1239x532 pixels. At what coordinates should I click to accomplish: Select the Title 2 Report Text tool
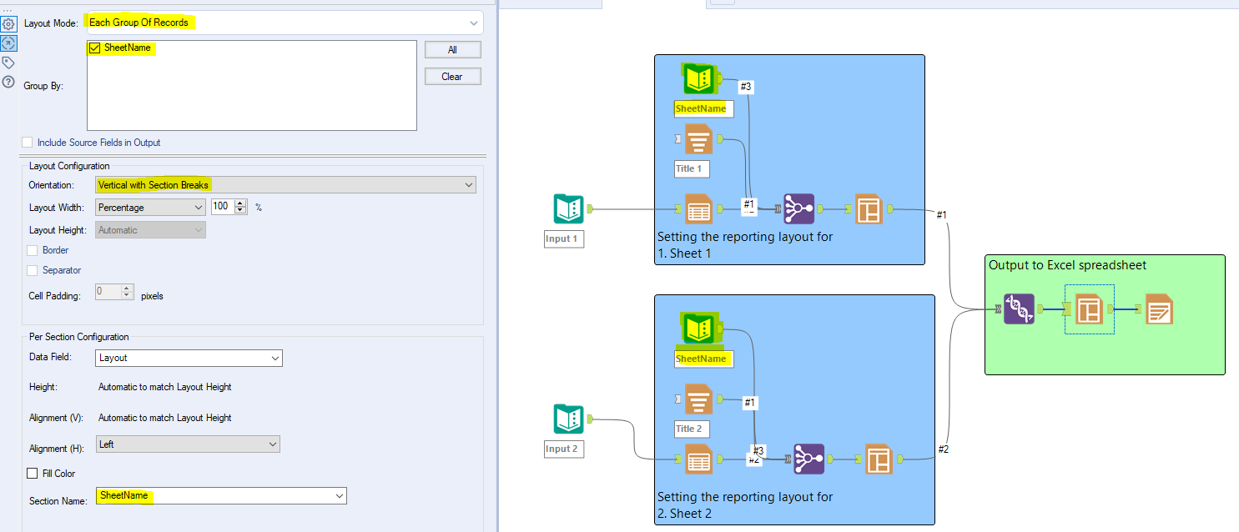tap(699, 399)
